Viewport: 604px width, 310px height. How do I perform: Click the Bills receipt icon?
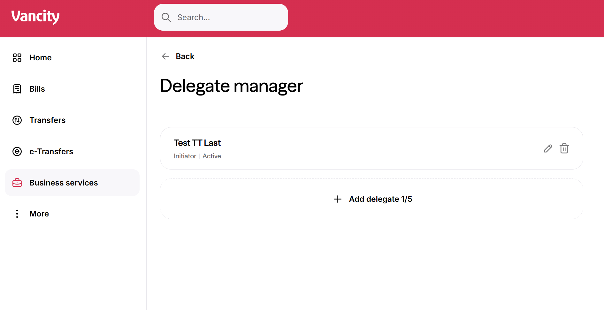pos(17,89)
